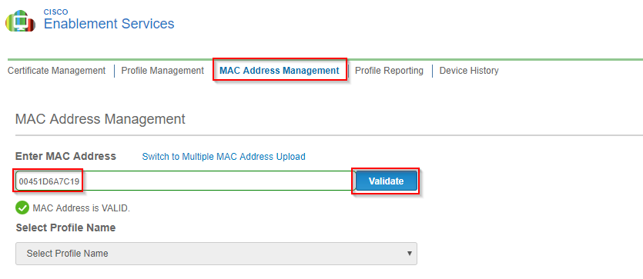Click the Validate button

(387, 181)
